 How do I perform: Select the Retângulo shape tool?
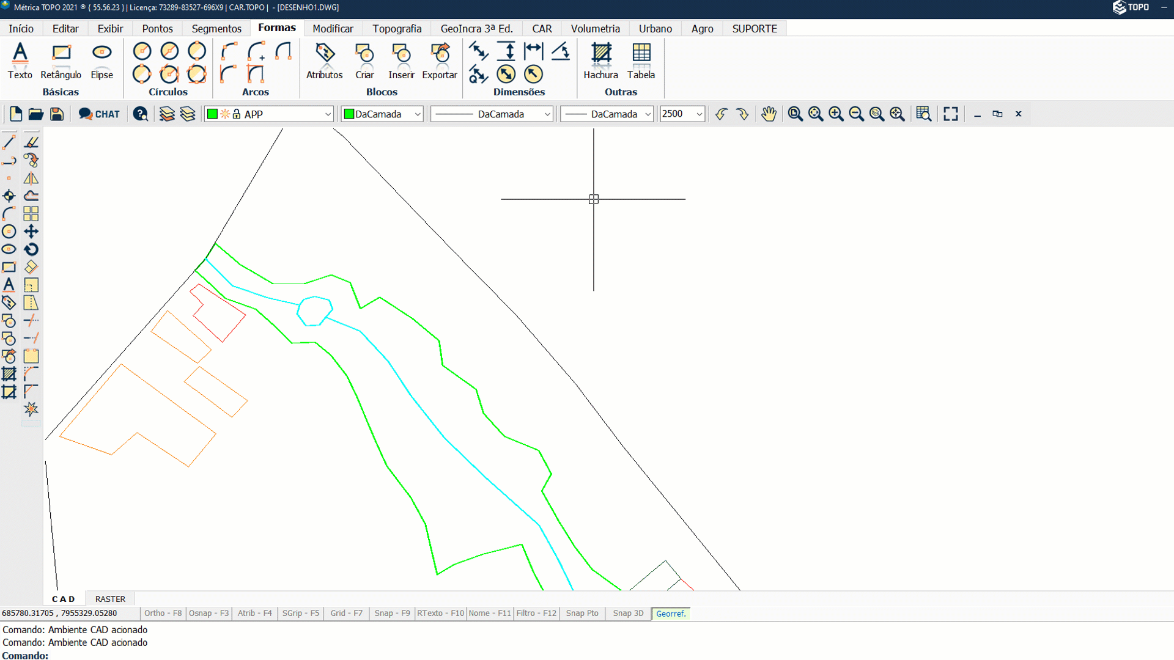coord(61,61)
